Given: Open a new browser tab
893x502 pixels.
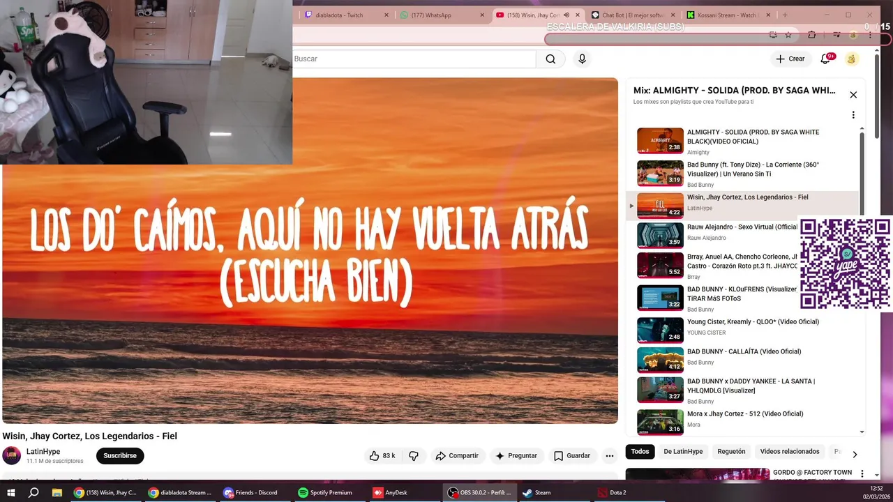Looking at the screenshot, I should tap(785, 15).
